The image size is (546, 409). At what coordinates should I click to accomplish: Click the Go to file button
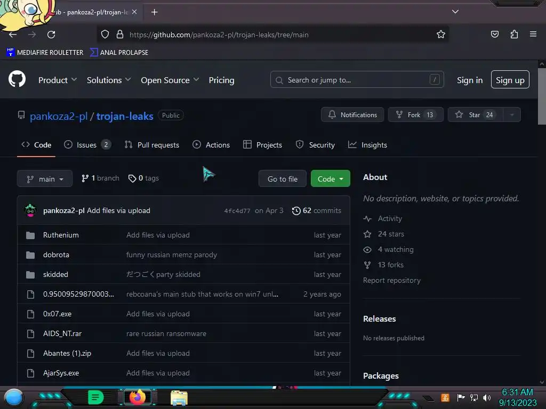283,178
